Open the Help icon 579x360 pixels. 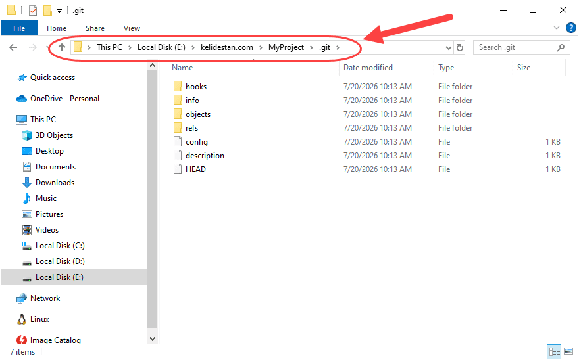[x=571, y=28]
